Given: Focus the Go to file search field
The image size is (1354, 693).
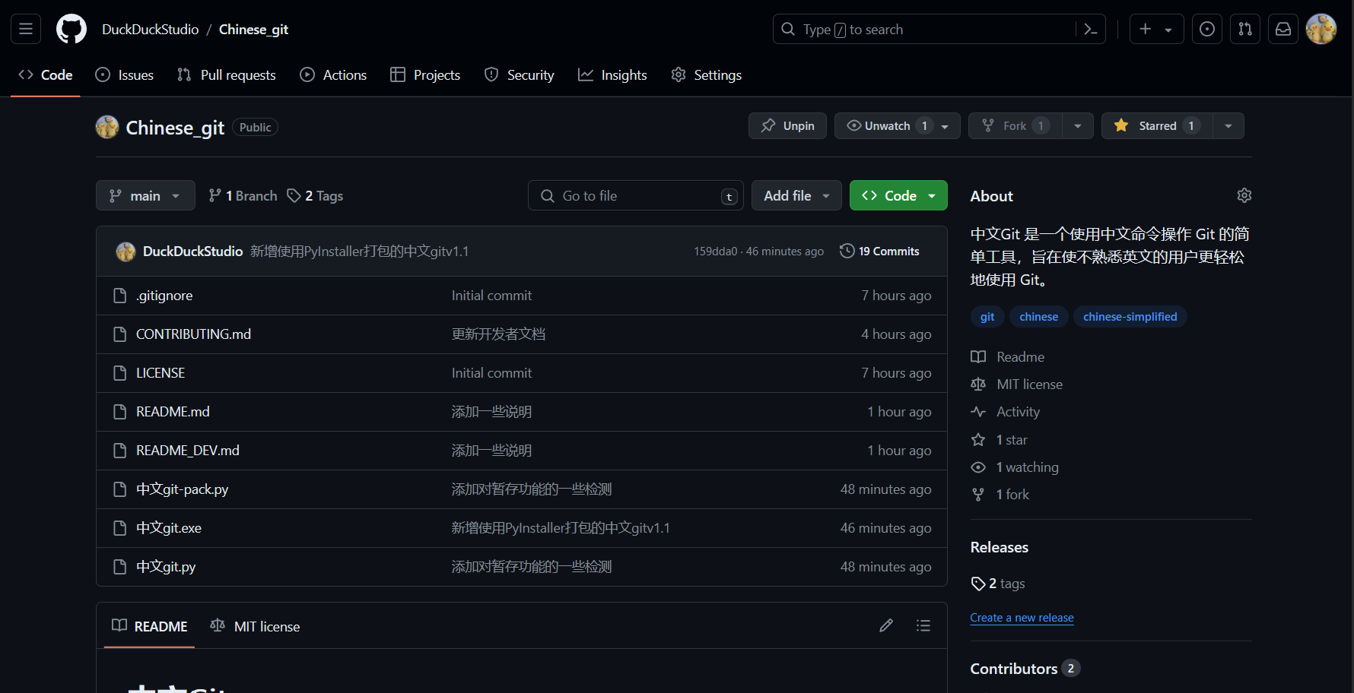Looking at the screenshot, I should (x=636, y=195).
